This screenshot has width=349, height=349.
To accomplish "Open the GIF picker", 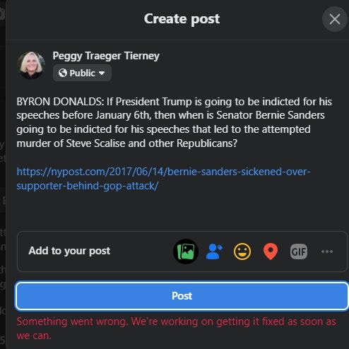I will point(299,252).
